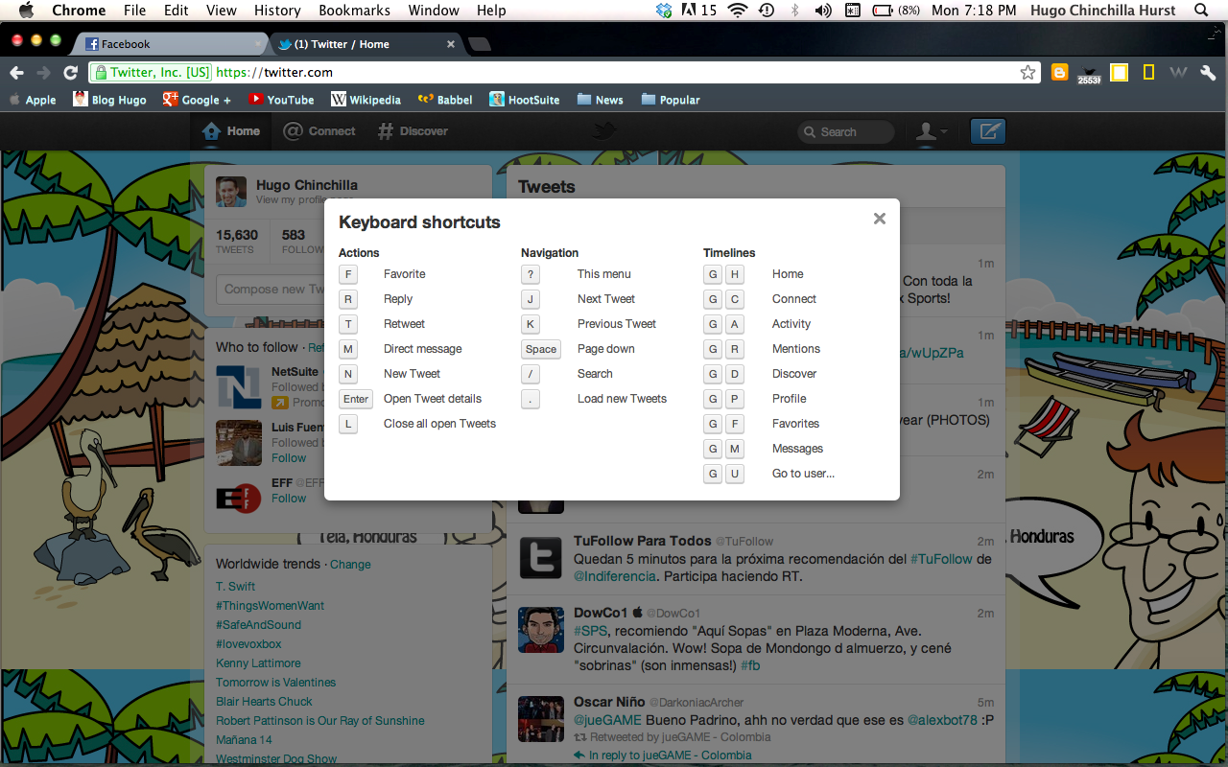
Task: Open the Google + bookmark
Action: click(197, 100)
